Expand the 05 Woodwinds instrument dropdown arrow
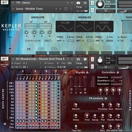The height and width of the screenshot is (132, 132). (13, 59)
